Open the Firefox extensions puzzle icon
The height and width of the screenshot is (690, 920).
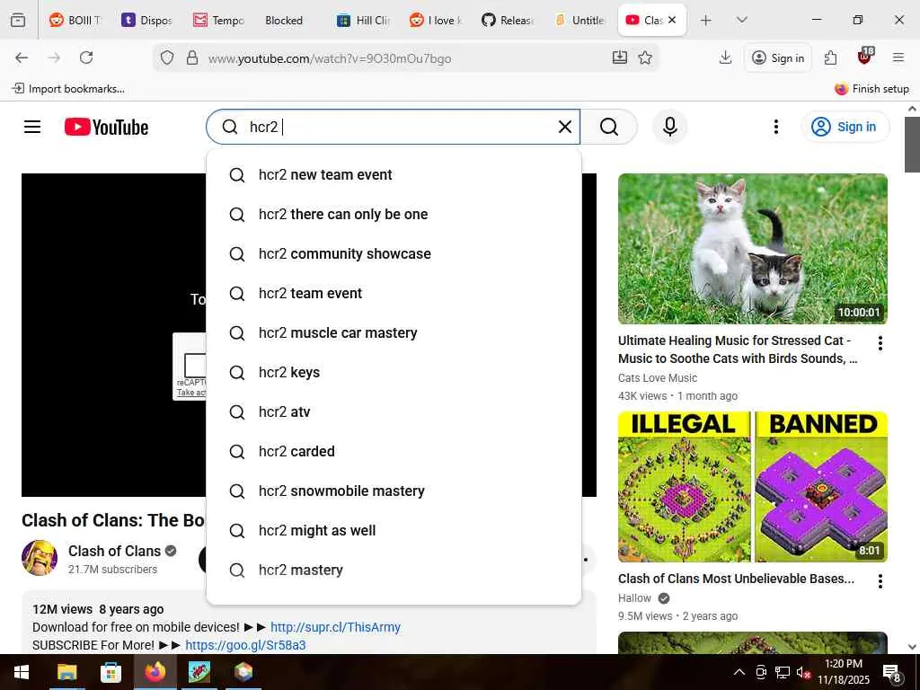pyautogui.click(x=830, y=57)
